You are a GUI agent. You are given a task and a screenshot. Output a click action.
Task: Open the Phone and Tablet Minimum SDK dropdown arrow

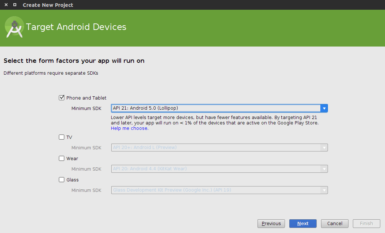(324, 108)
